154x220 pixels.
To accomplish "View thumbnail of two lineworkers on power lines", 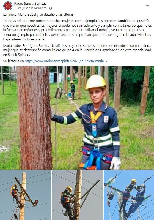I will pyautogui.click(x=129, y=195).
